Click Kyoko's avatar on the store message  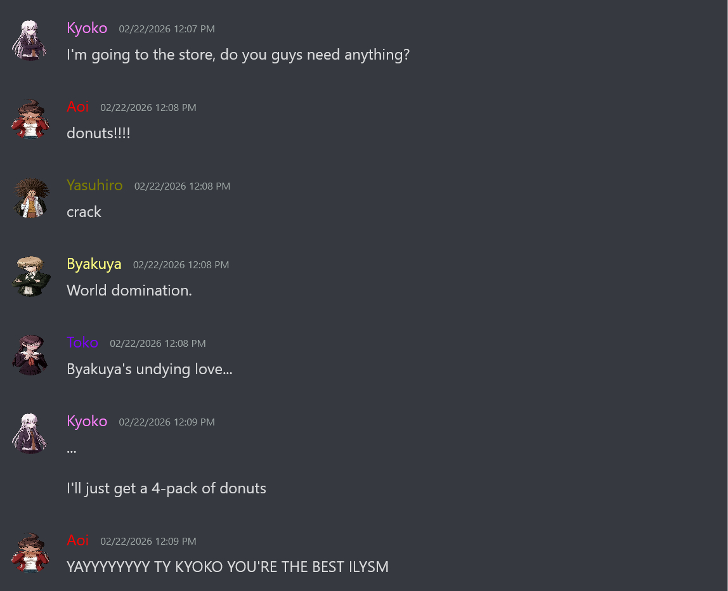(x=30, y=41)
